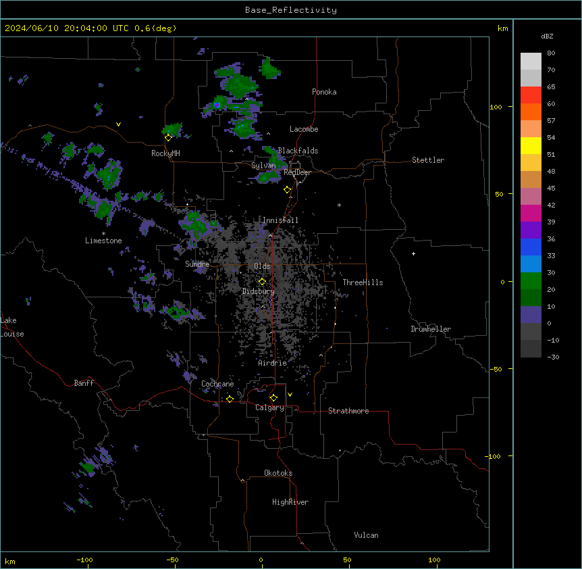Select the green 30–20 dBZ legend swatch
582x569 pixels.
coord(531,281)
